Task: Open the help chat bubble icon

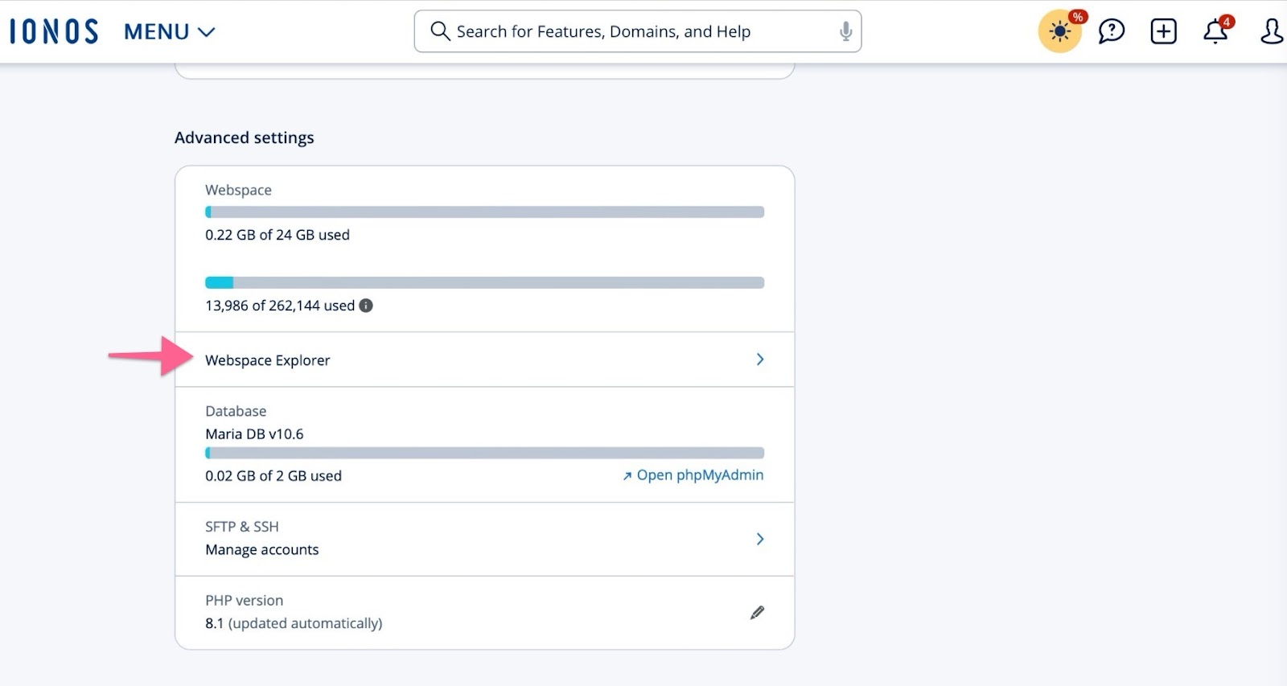Action: (x=1111, y=31)
